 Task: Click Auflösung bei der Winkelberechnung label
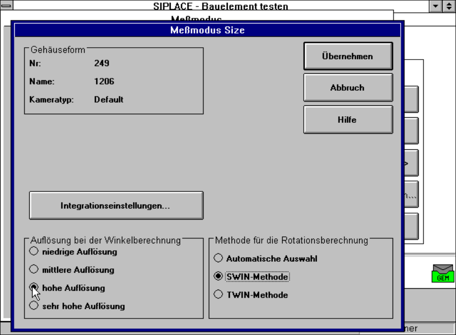pyautogui.click(x=105, y=241)
